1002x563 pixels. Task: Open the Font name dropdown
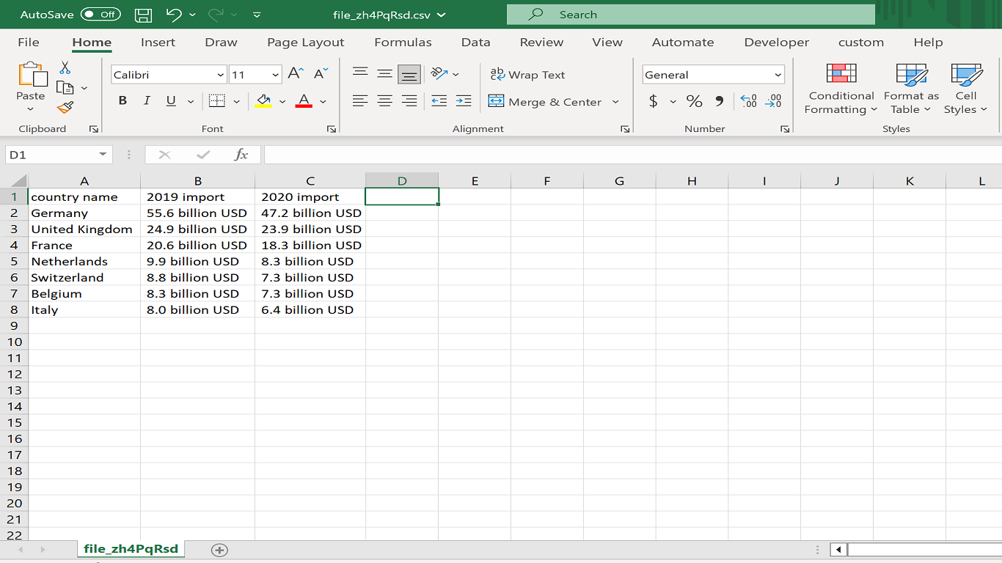pyautogui.click(x=219, y=74)
